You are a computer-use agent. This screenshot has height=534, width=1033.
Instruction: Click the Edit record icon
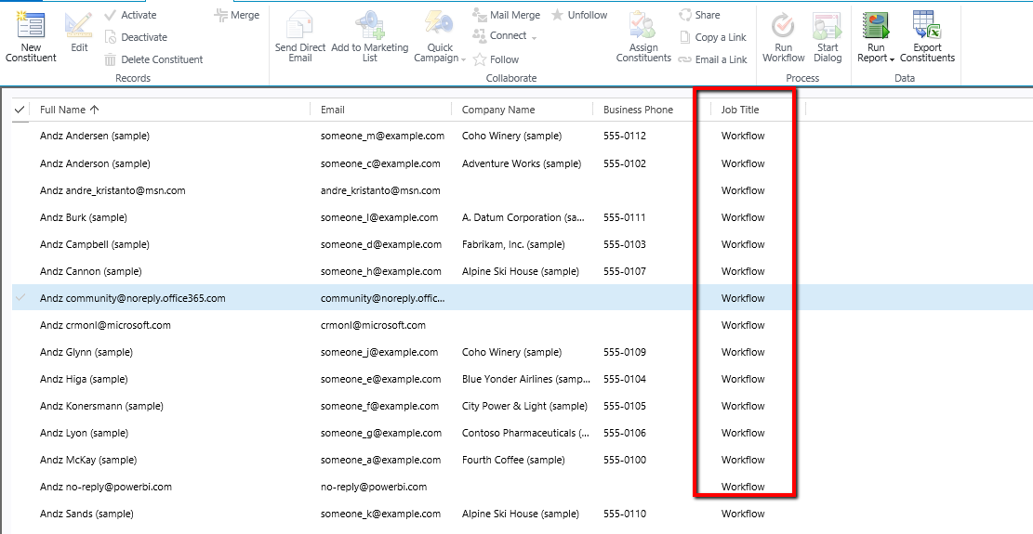[79, 25]
